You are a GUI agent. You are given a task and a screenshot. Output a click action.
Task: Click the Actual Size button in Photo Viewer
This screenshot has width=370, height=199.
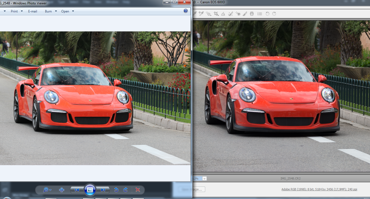point(62,190)
